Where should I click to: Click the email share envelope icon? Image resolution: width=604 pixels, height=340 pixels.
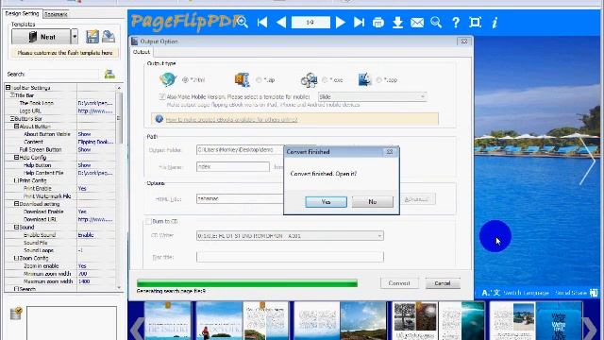417,23
